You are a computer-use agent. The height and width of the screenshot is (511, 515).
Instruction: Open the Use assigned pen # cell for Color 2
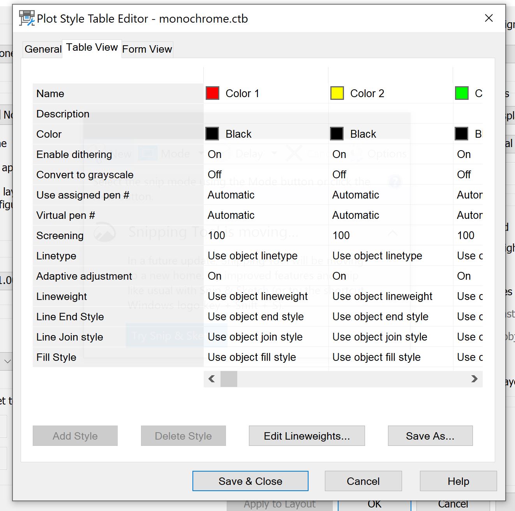[355, 195]
